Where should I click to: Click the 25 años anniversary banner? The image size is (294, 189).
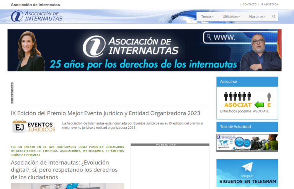coord(144,50)
